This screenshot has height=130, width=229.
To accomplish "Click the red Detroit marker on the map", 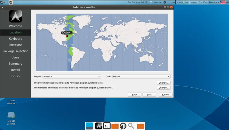I will 67,36.
